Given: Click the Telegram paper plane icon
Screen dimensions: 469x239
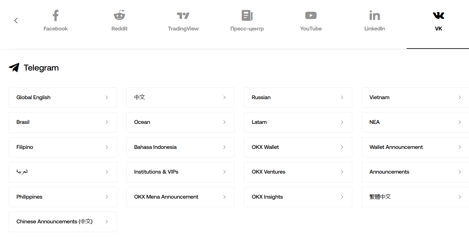Looking at the screenshot, I should tap(14, 68).
